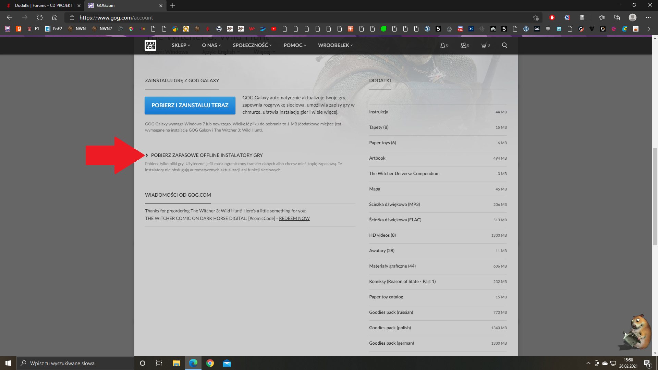
Task: Click the Windows taskbar search box
Action: coord(75,363)
